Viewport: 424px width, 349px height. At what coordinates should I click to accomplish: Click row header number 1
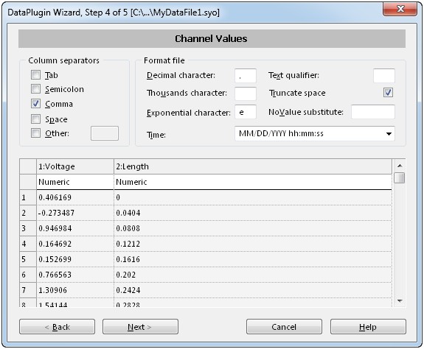[28, 197]
